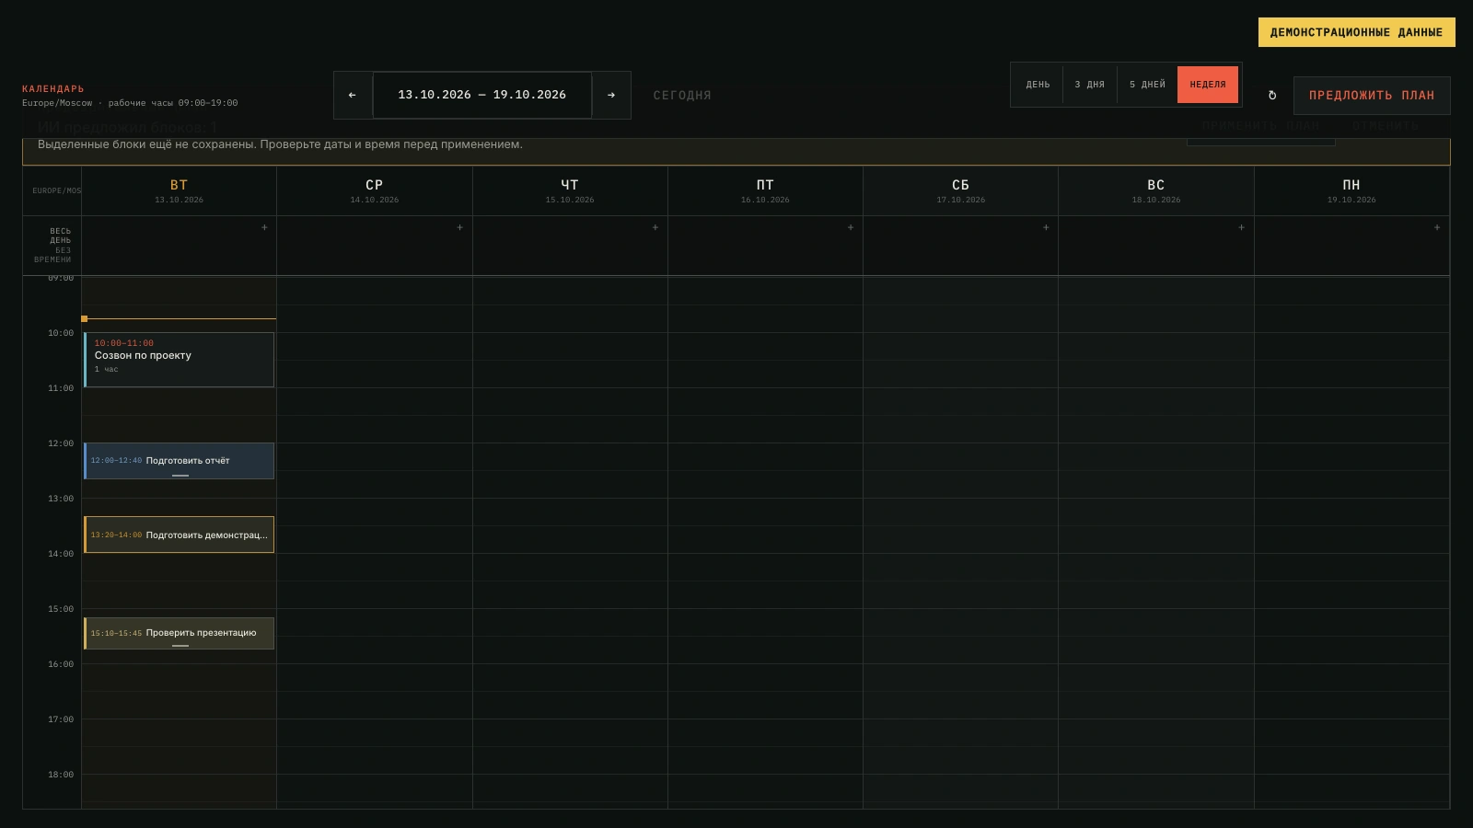Click the 14:00 time label
The height and width of the screenshot is (828, 1473).
pos(61,554)
